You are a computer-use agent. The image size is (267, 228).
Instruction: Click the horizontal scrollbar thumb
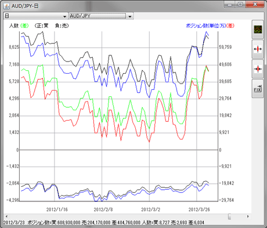pos(229,216)
